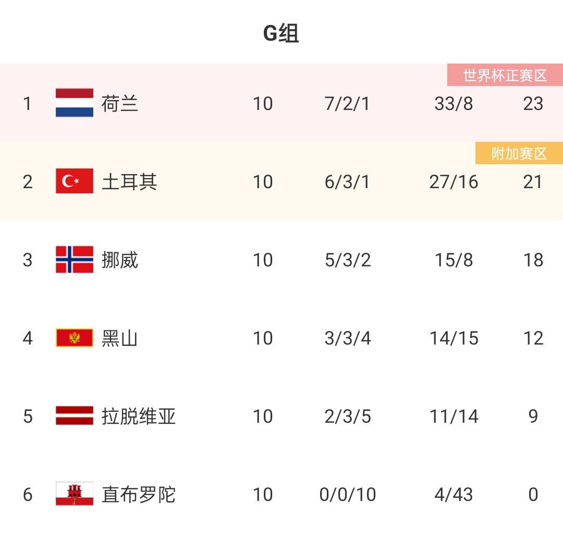The image size is (563, 540).
Task: Click the G组 group title
Action: (x=281, y=33)
